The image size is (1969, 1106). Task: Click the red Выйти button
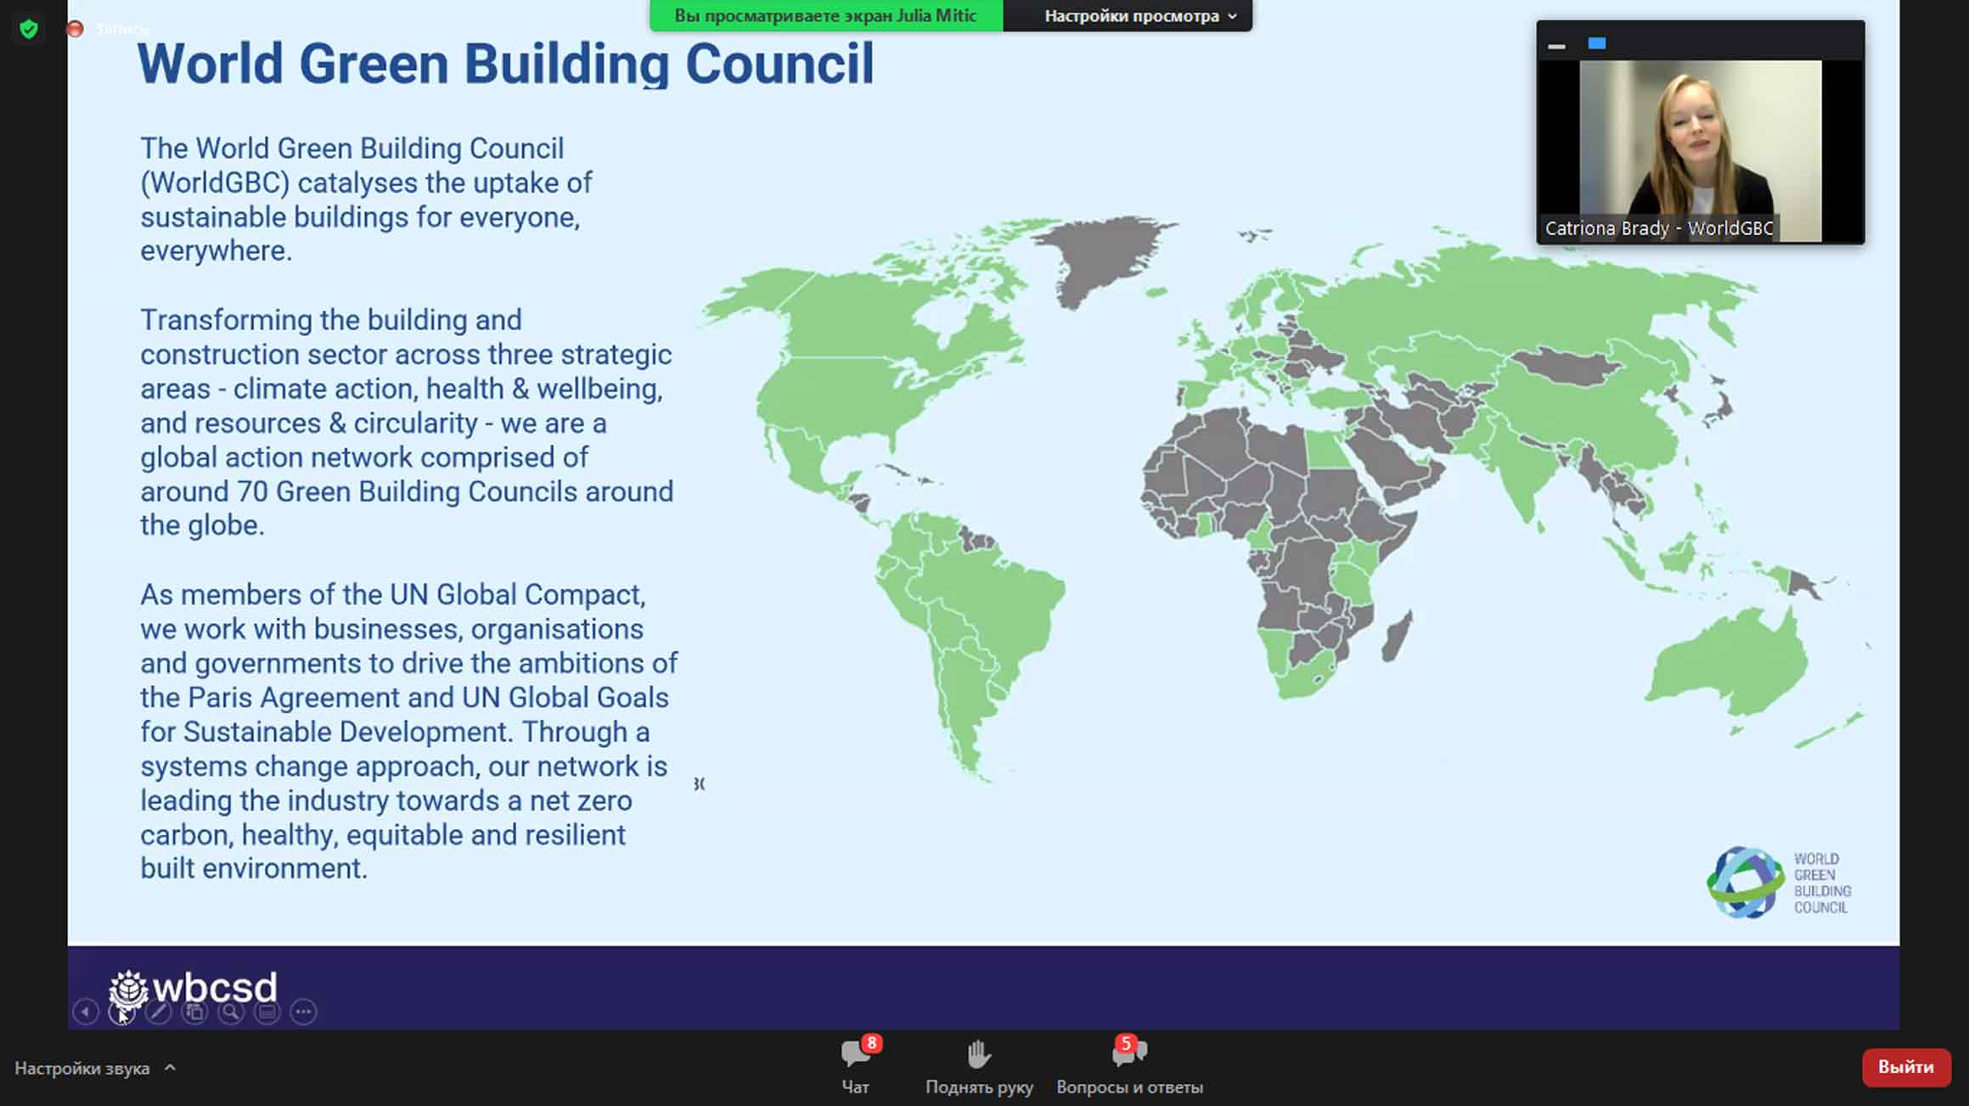[1906, 1067]
